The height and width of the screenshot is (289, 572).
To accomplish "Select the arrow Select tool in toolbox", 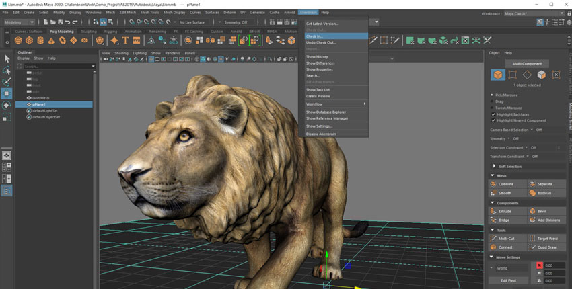I will point(7,58).
